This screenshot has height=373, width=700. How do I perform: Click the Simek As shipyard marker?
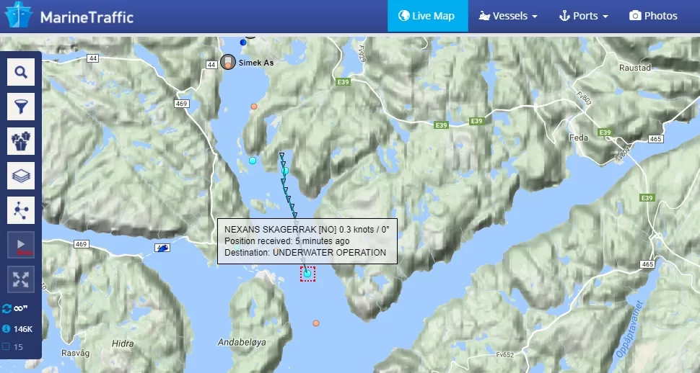click(228, 63)
